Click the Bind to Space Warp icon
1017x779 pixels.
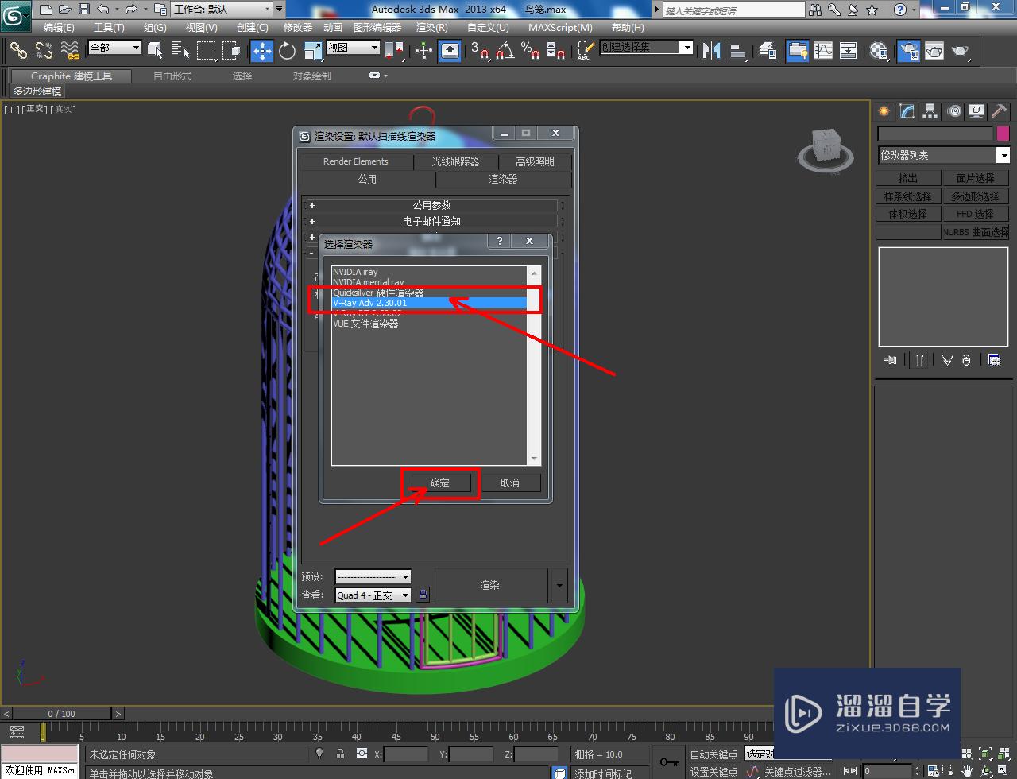(70, 50)
